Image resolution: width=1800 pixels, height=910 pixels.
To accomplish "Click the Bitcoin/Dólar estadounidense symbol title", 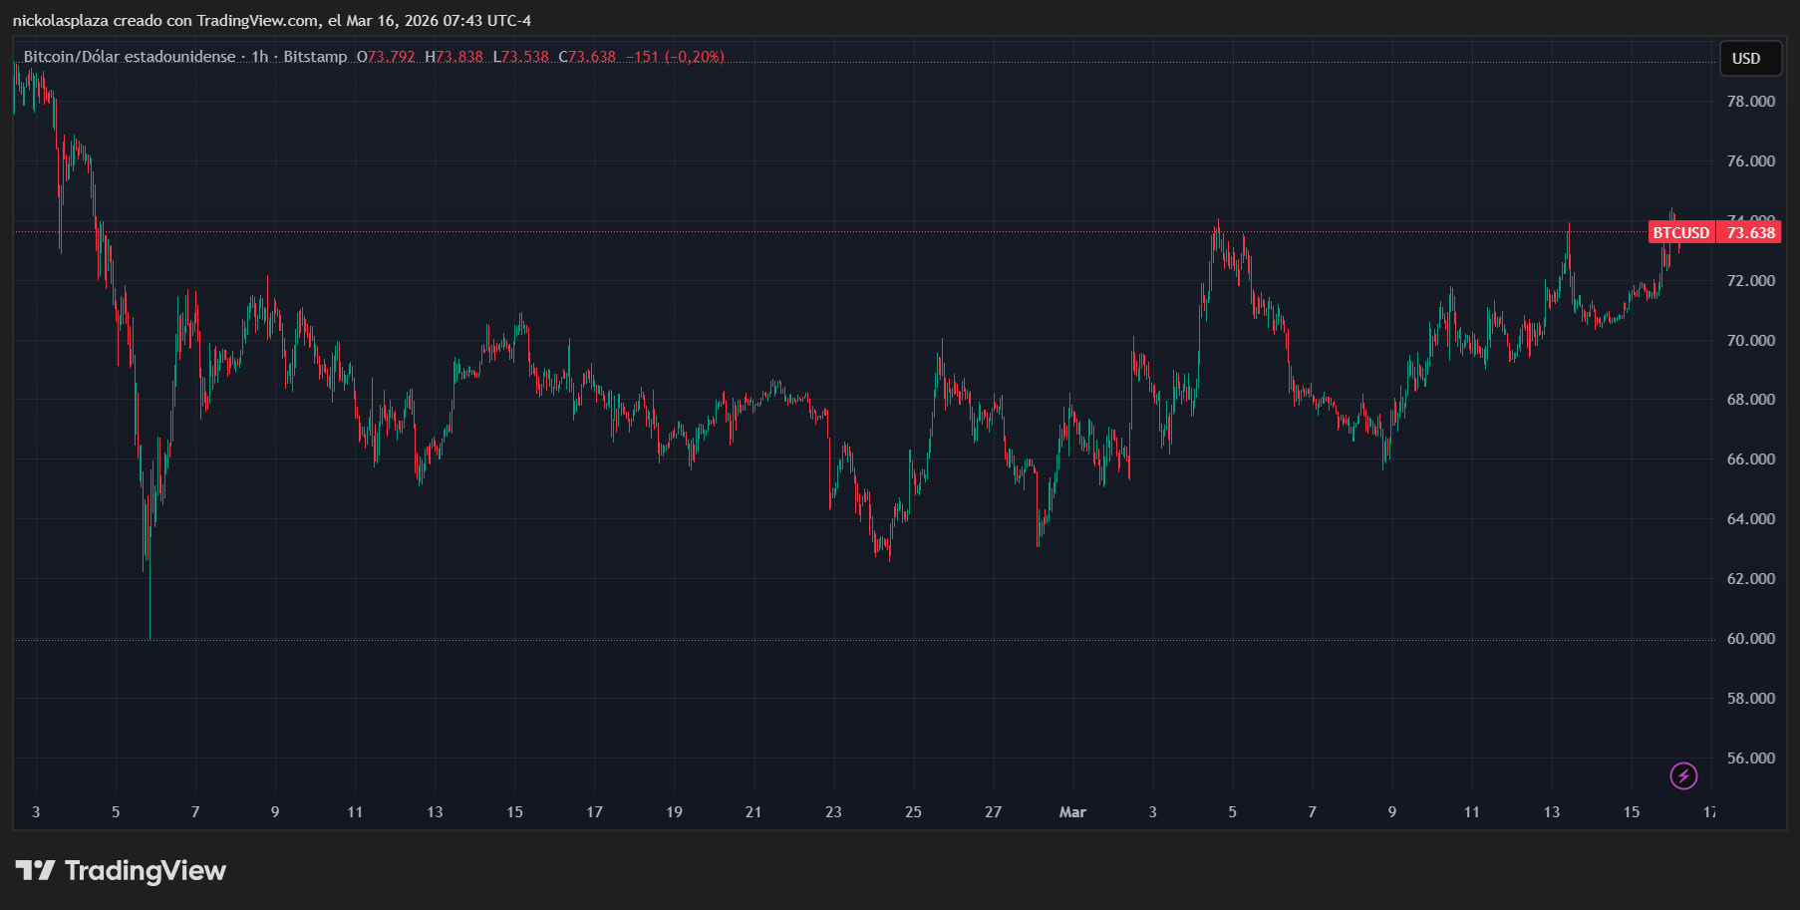I will point(130,57).
